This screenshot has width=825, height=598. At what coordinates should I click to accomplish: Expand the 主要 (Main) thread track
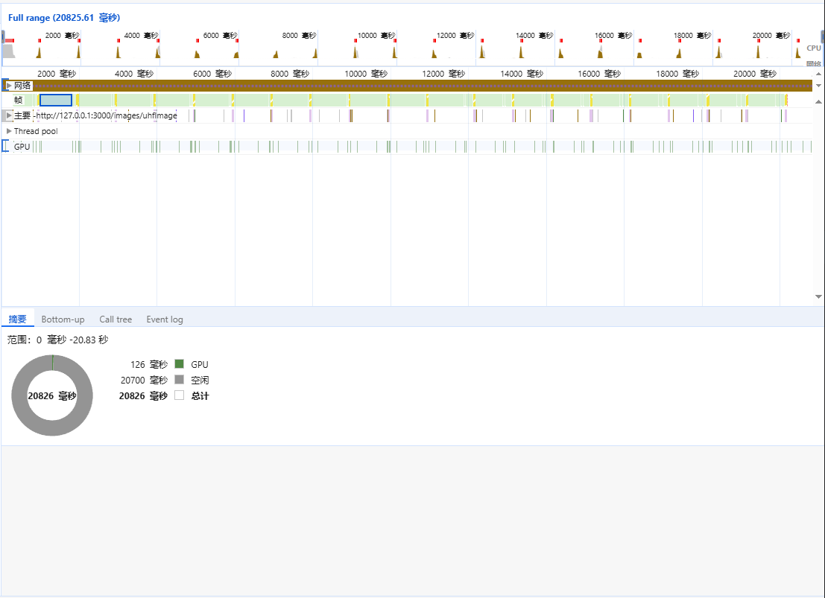9,115
